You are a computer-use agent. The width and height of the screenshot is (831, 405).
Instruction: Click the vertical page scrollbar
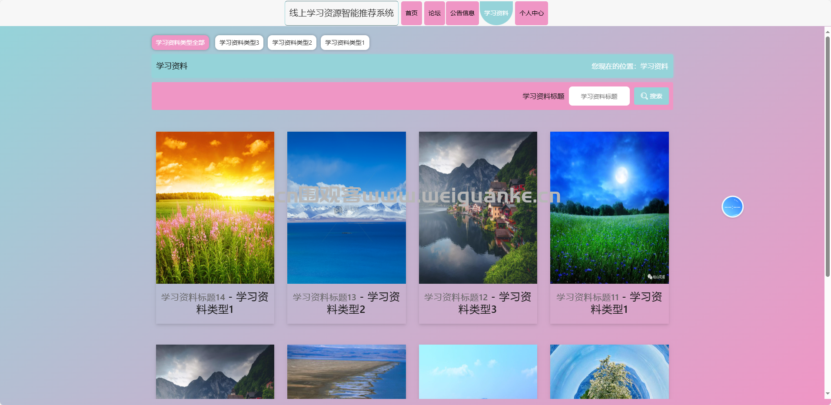[x=828, y=156]
